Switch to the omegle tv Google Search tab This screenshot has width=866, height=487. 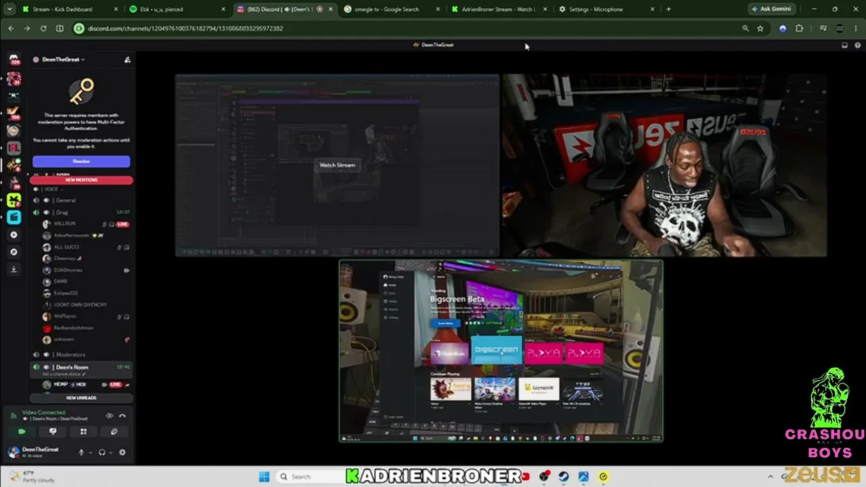[392, 9]
